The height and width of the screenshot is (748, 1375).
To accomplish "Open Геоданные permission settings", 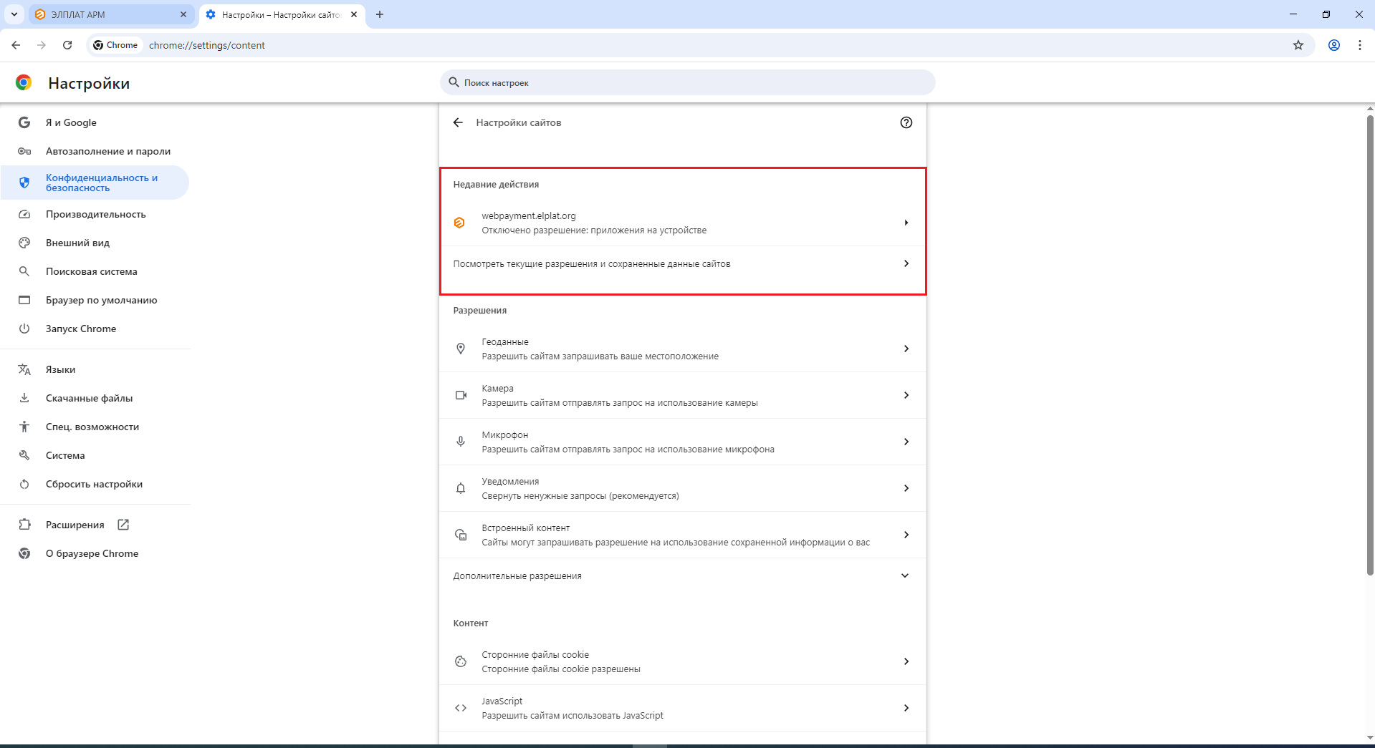I will (x=683, y=349).
